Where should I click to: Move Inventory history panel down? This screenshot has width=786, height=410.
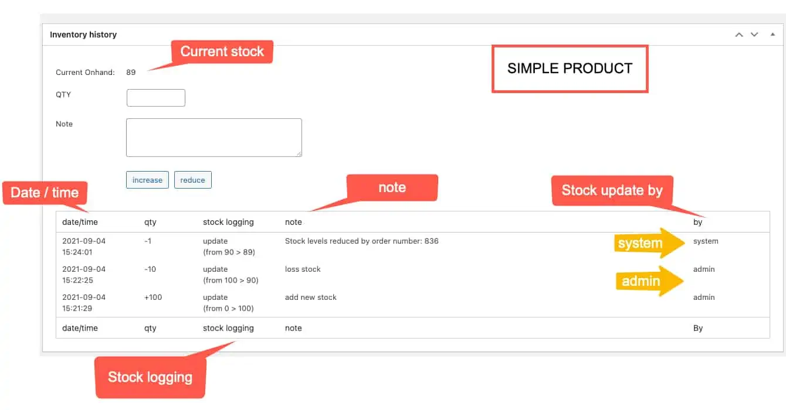pyautogui.click(x=754, y=35)
